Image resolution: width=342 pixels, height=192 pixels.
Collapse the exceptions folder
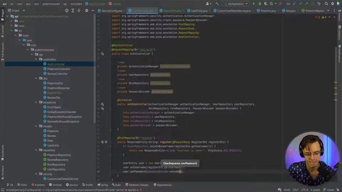click(36, 102)
